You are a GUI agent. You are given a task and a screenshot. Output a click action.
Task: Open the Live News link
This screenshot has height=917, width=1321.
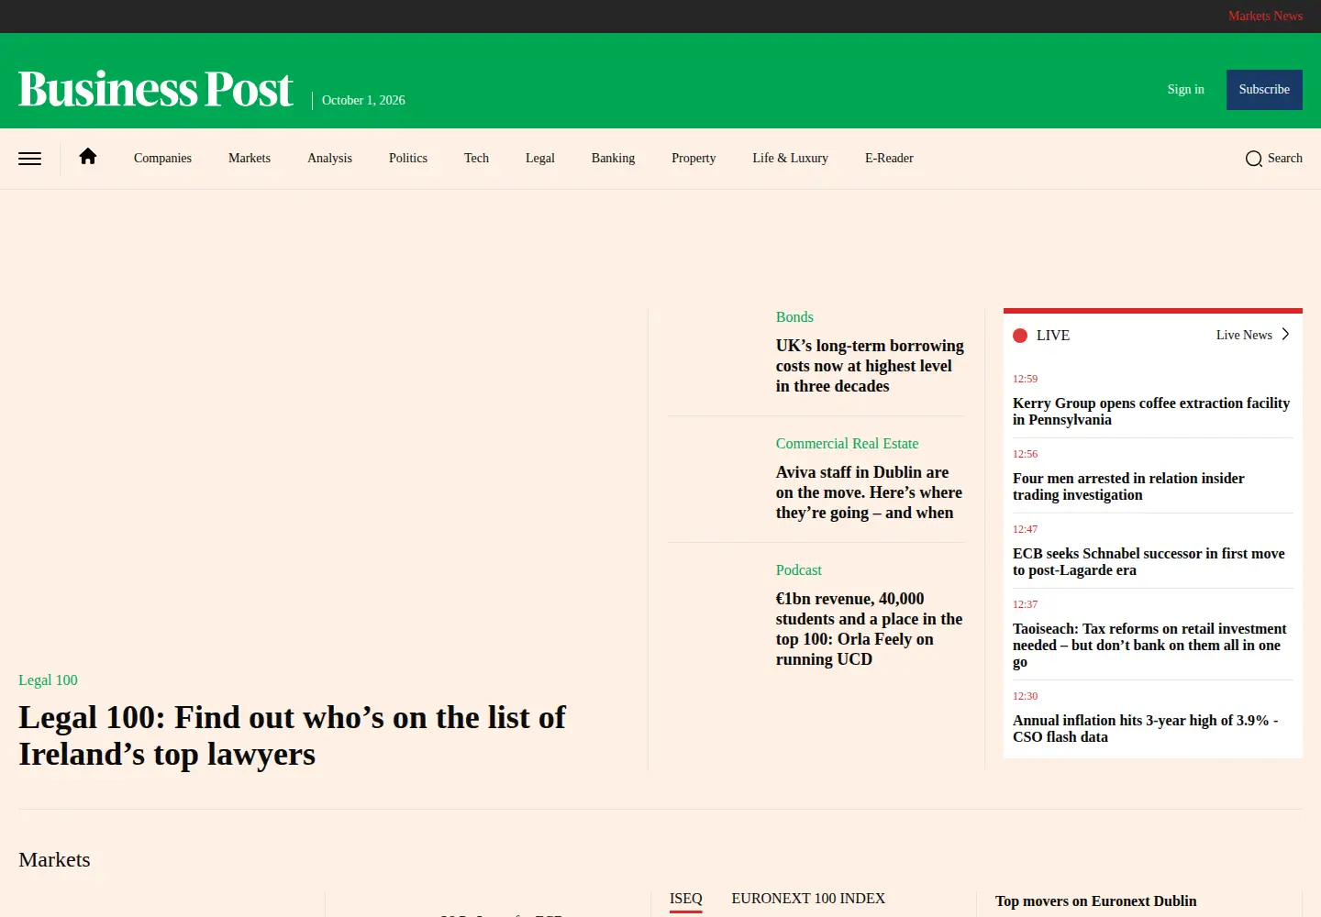tap(1244, 336)
